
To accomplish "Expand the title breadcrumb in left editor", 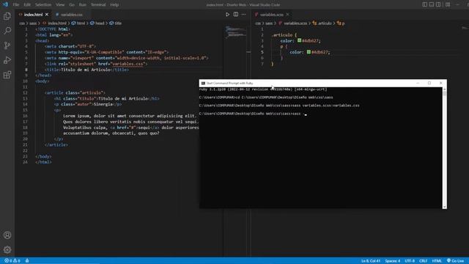I will [116, 23].
